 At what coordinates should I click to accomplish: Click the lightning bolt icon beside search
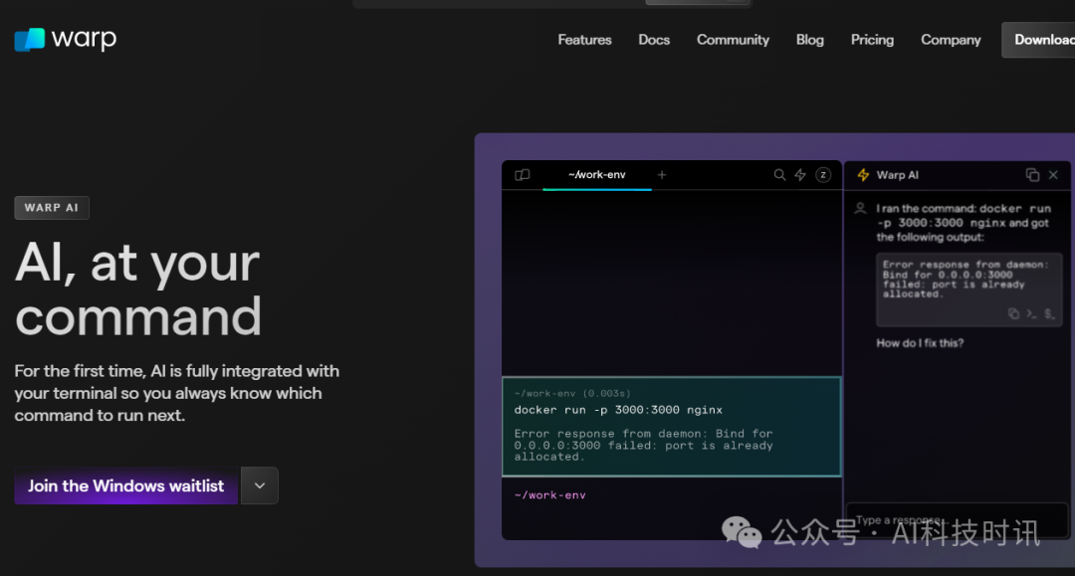coord(800,175)
